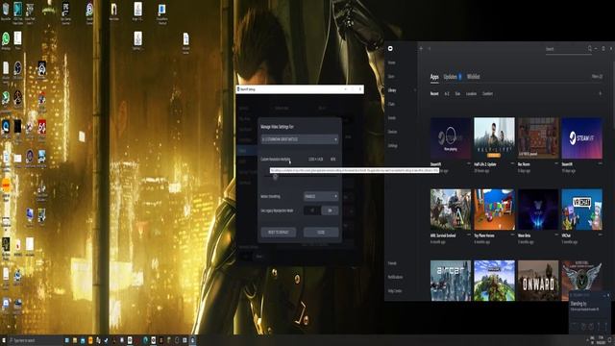Open Notifications in the Oculus sidebar
The image size is (615, 346).
coord(395,277)
